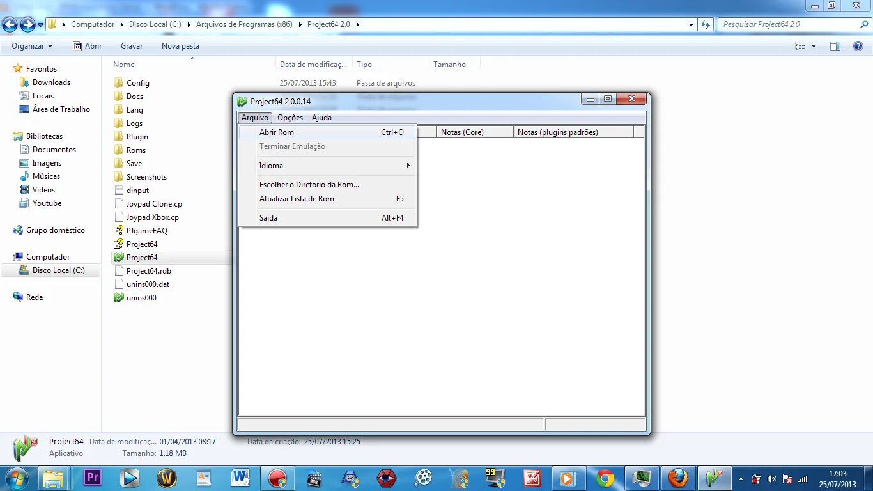Select the Save folder
This screenshot has width=873, height=491.
coord(128,164)
